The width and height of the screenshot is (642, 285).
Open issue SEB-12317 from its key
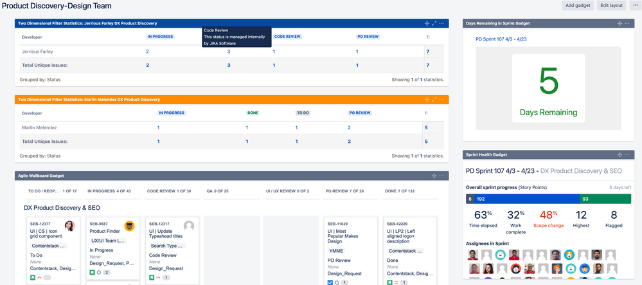(x=159, y=224)
